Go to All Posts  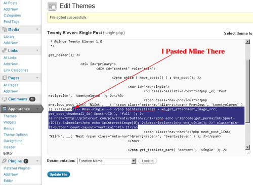10,3
